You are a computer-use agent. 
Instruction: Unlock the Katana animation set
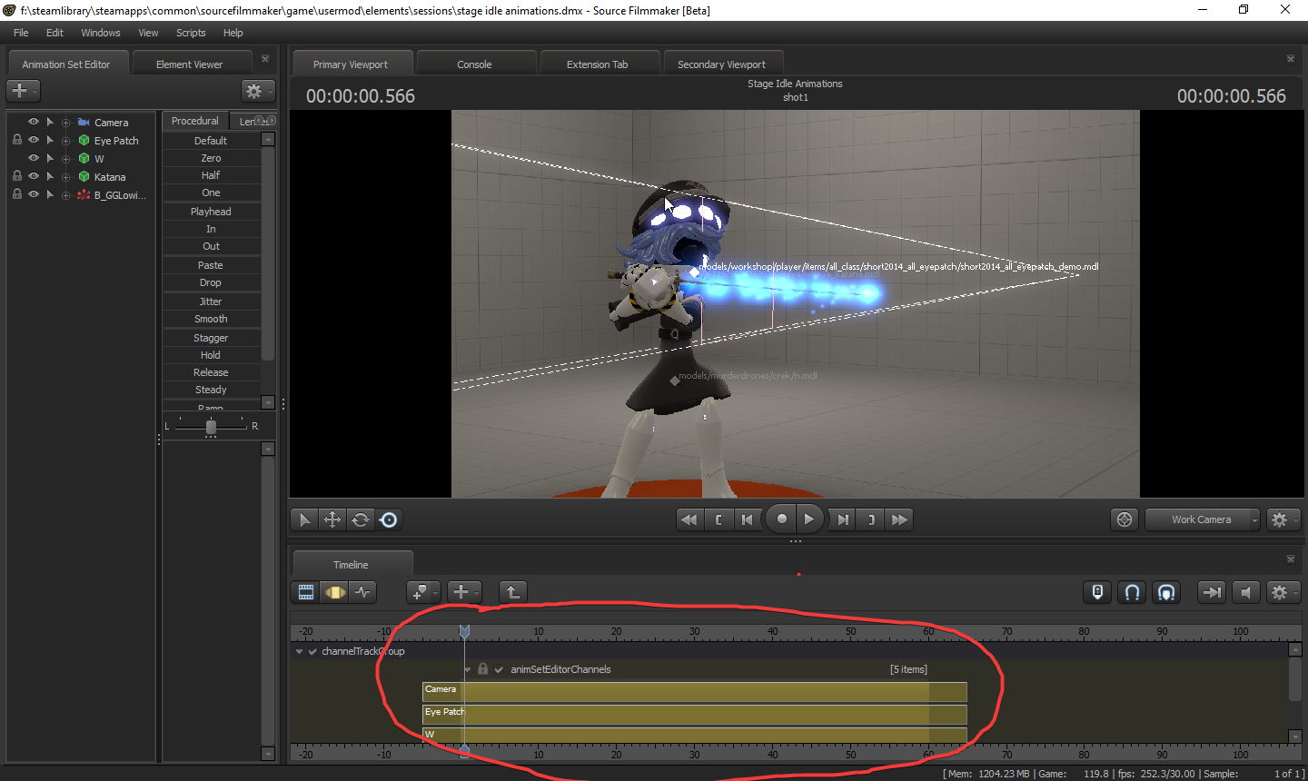16,176
